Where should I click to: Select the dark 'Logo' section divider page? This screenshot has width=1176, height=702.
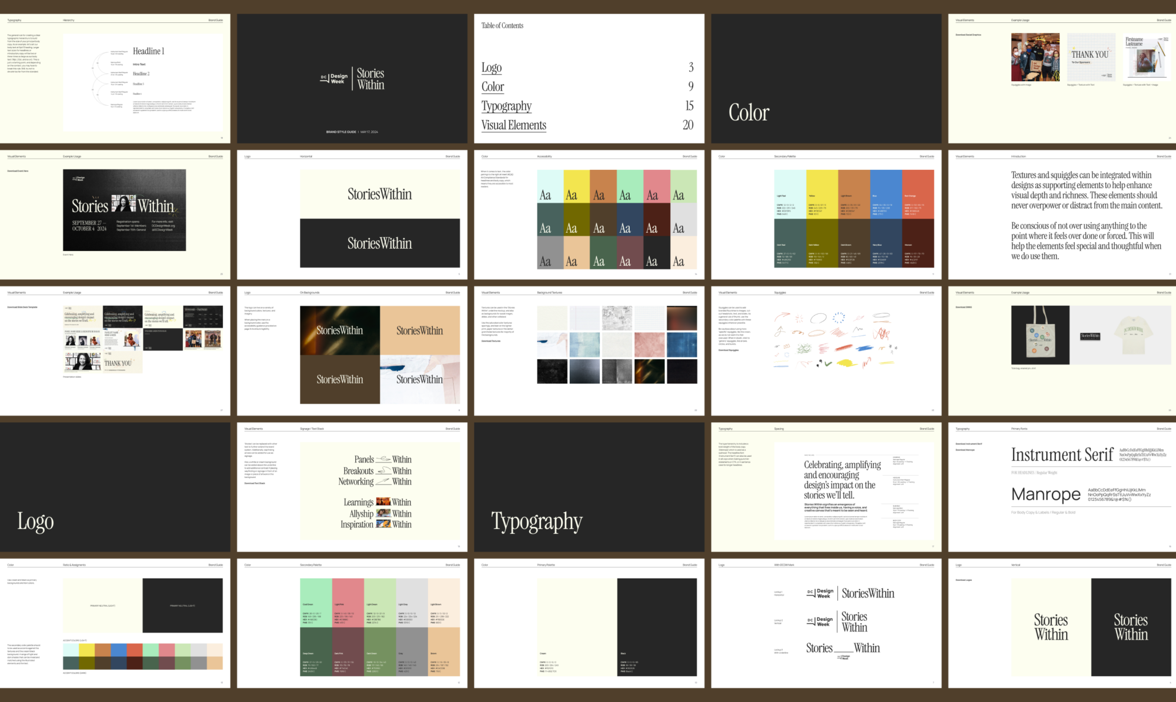(115, 487)
